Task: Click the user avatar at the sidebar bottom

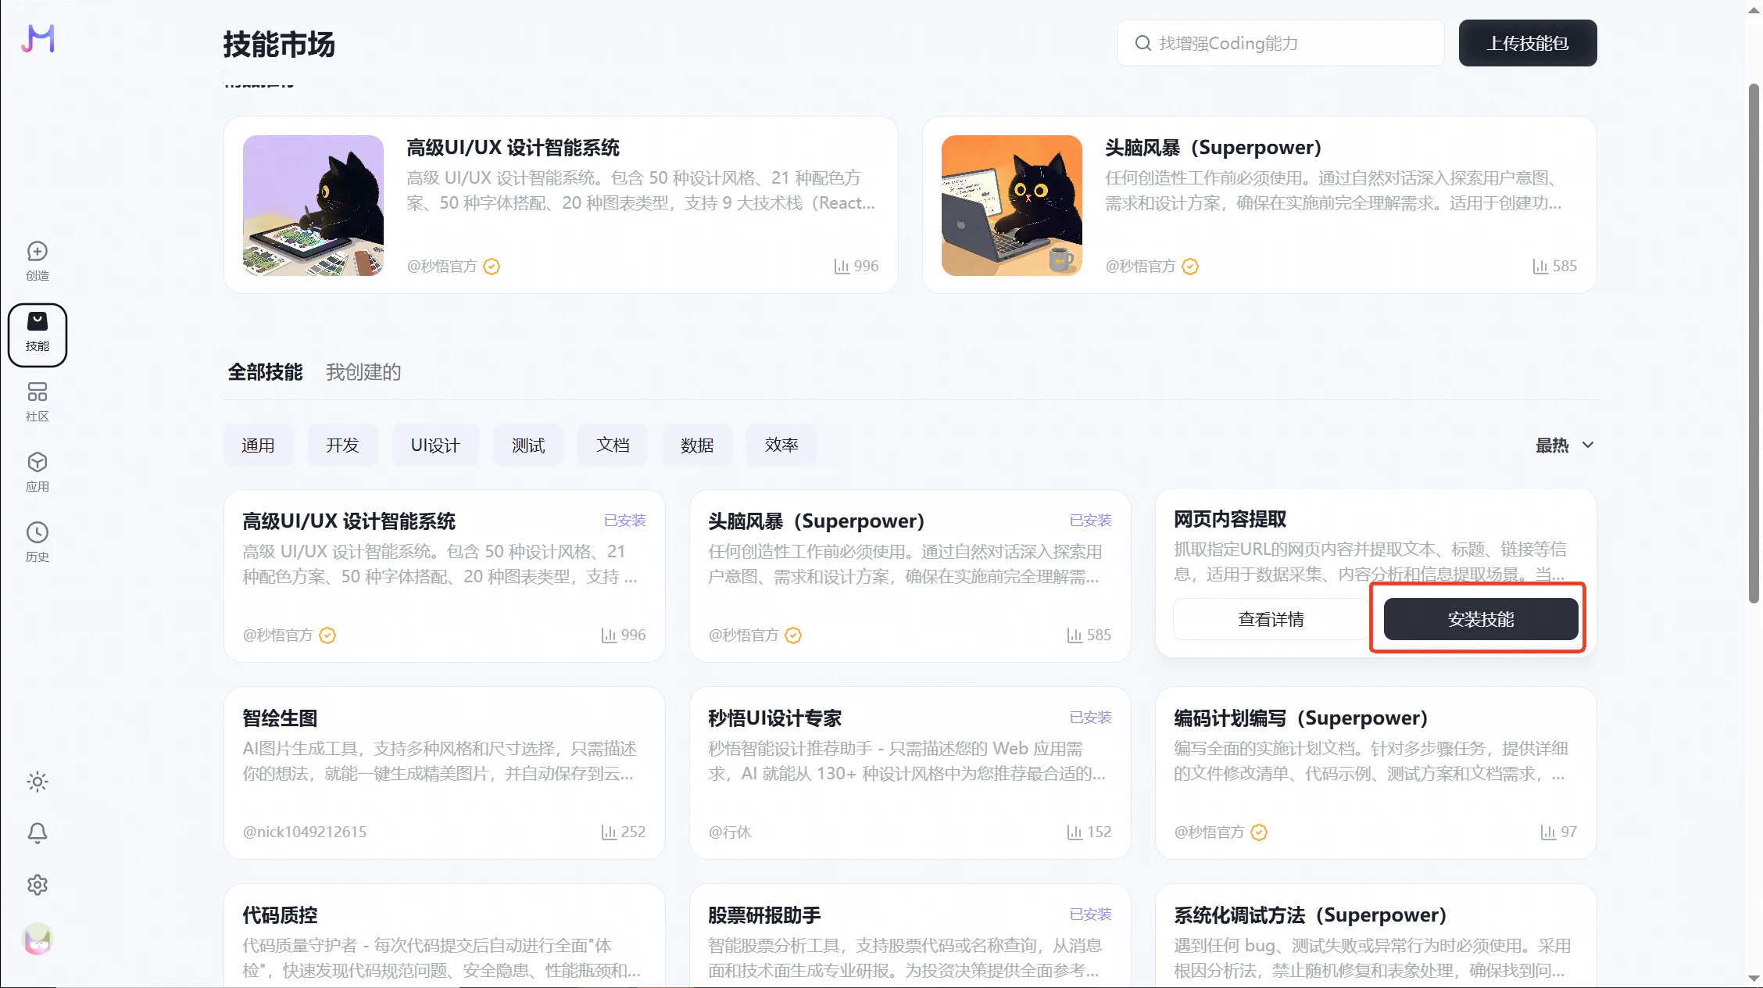Action: click(38, 940)
